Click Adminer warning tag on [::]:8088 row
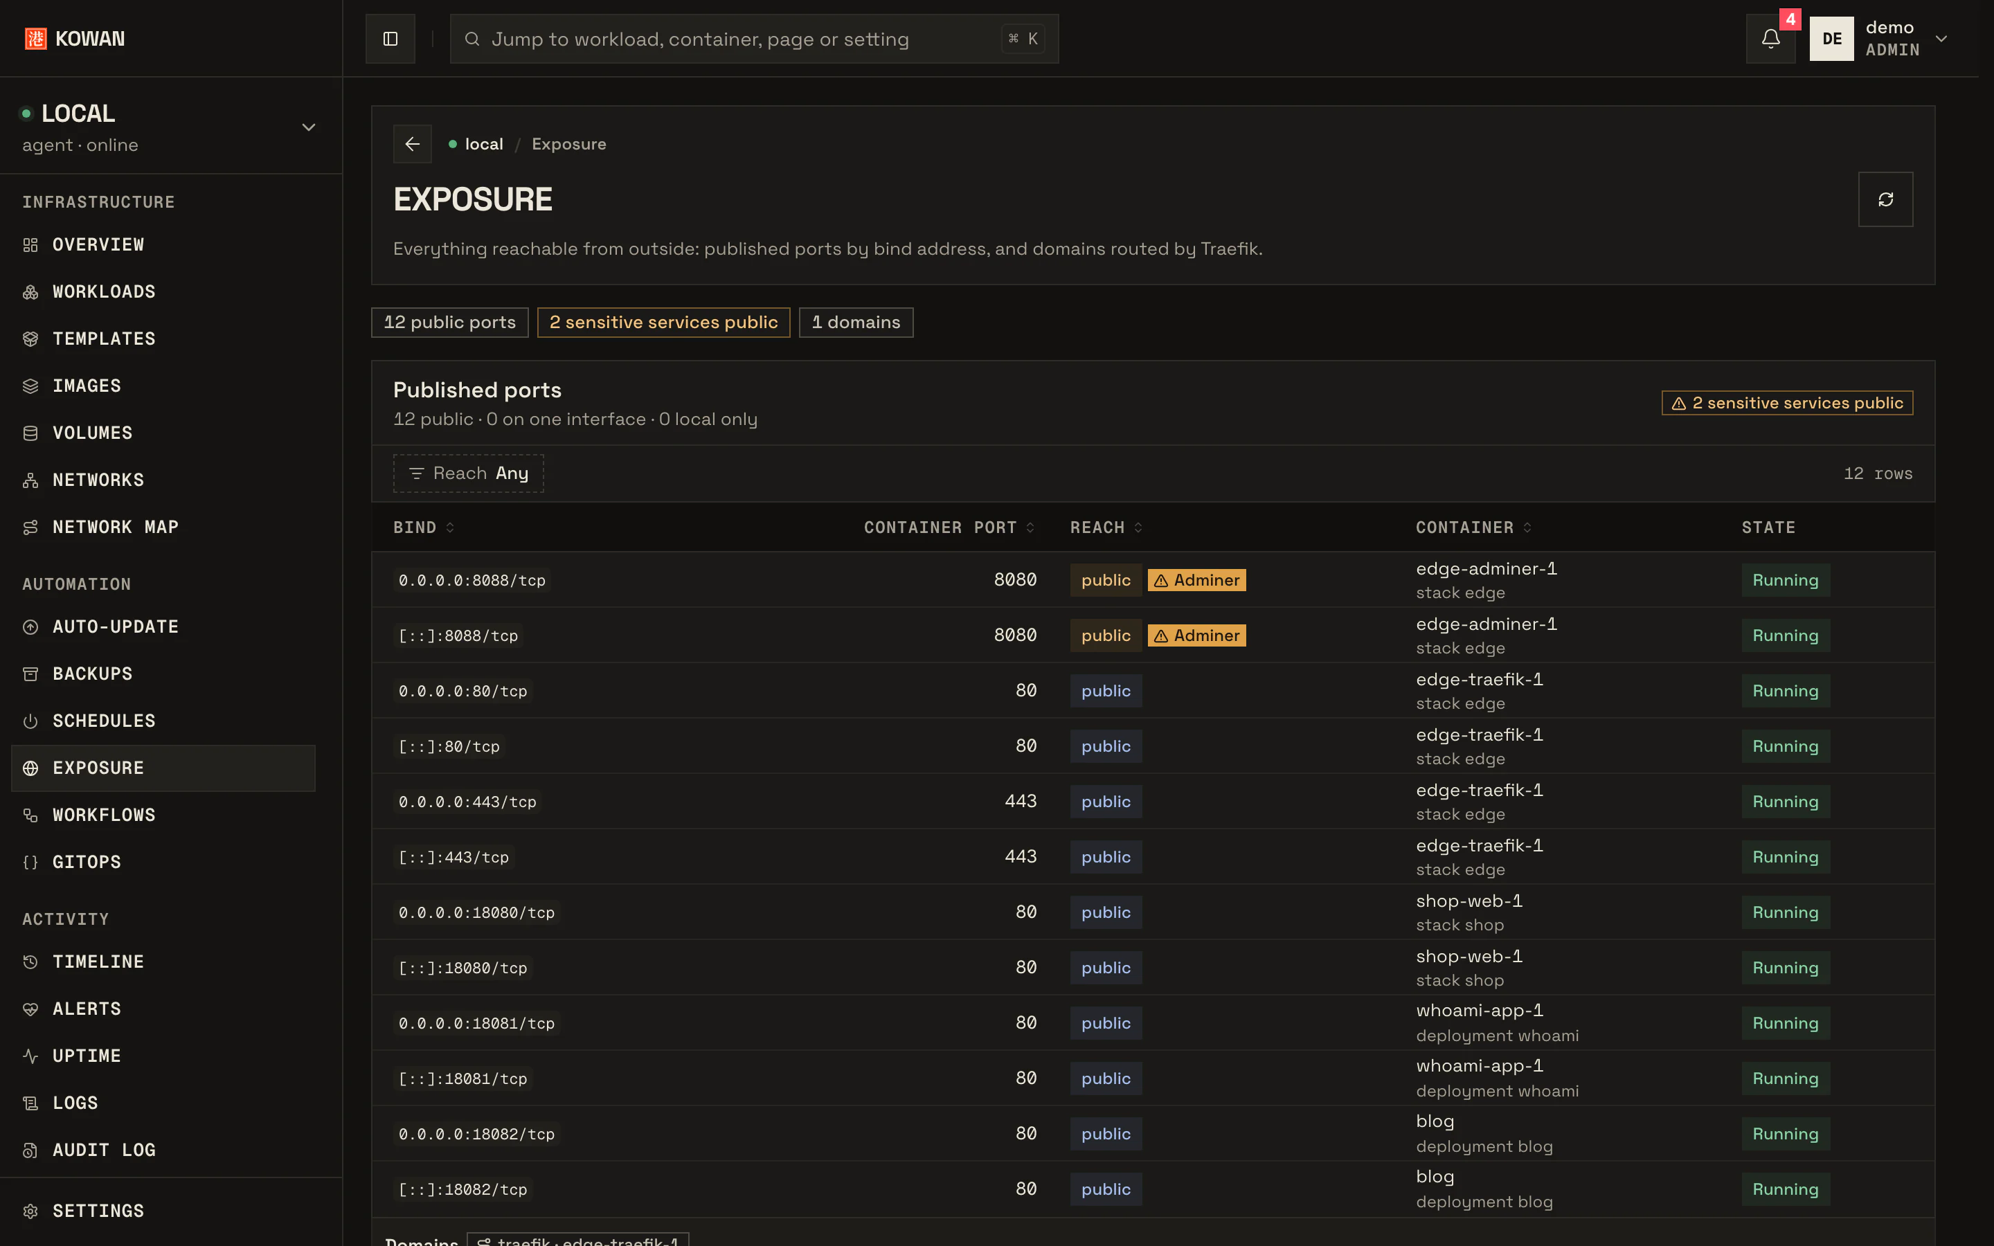The width and height of the screenshot is (1994, 1246). pyautogui.click(x=1196, y=635)
